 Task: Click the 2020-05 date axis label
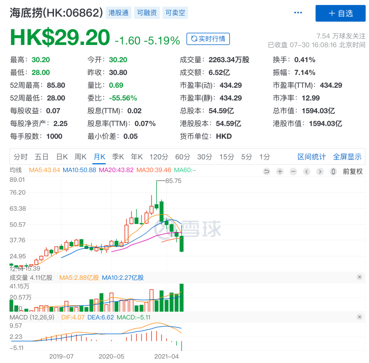tap(111, 357)
